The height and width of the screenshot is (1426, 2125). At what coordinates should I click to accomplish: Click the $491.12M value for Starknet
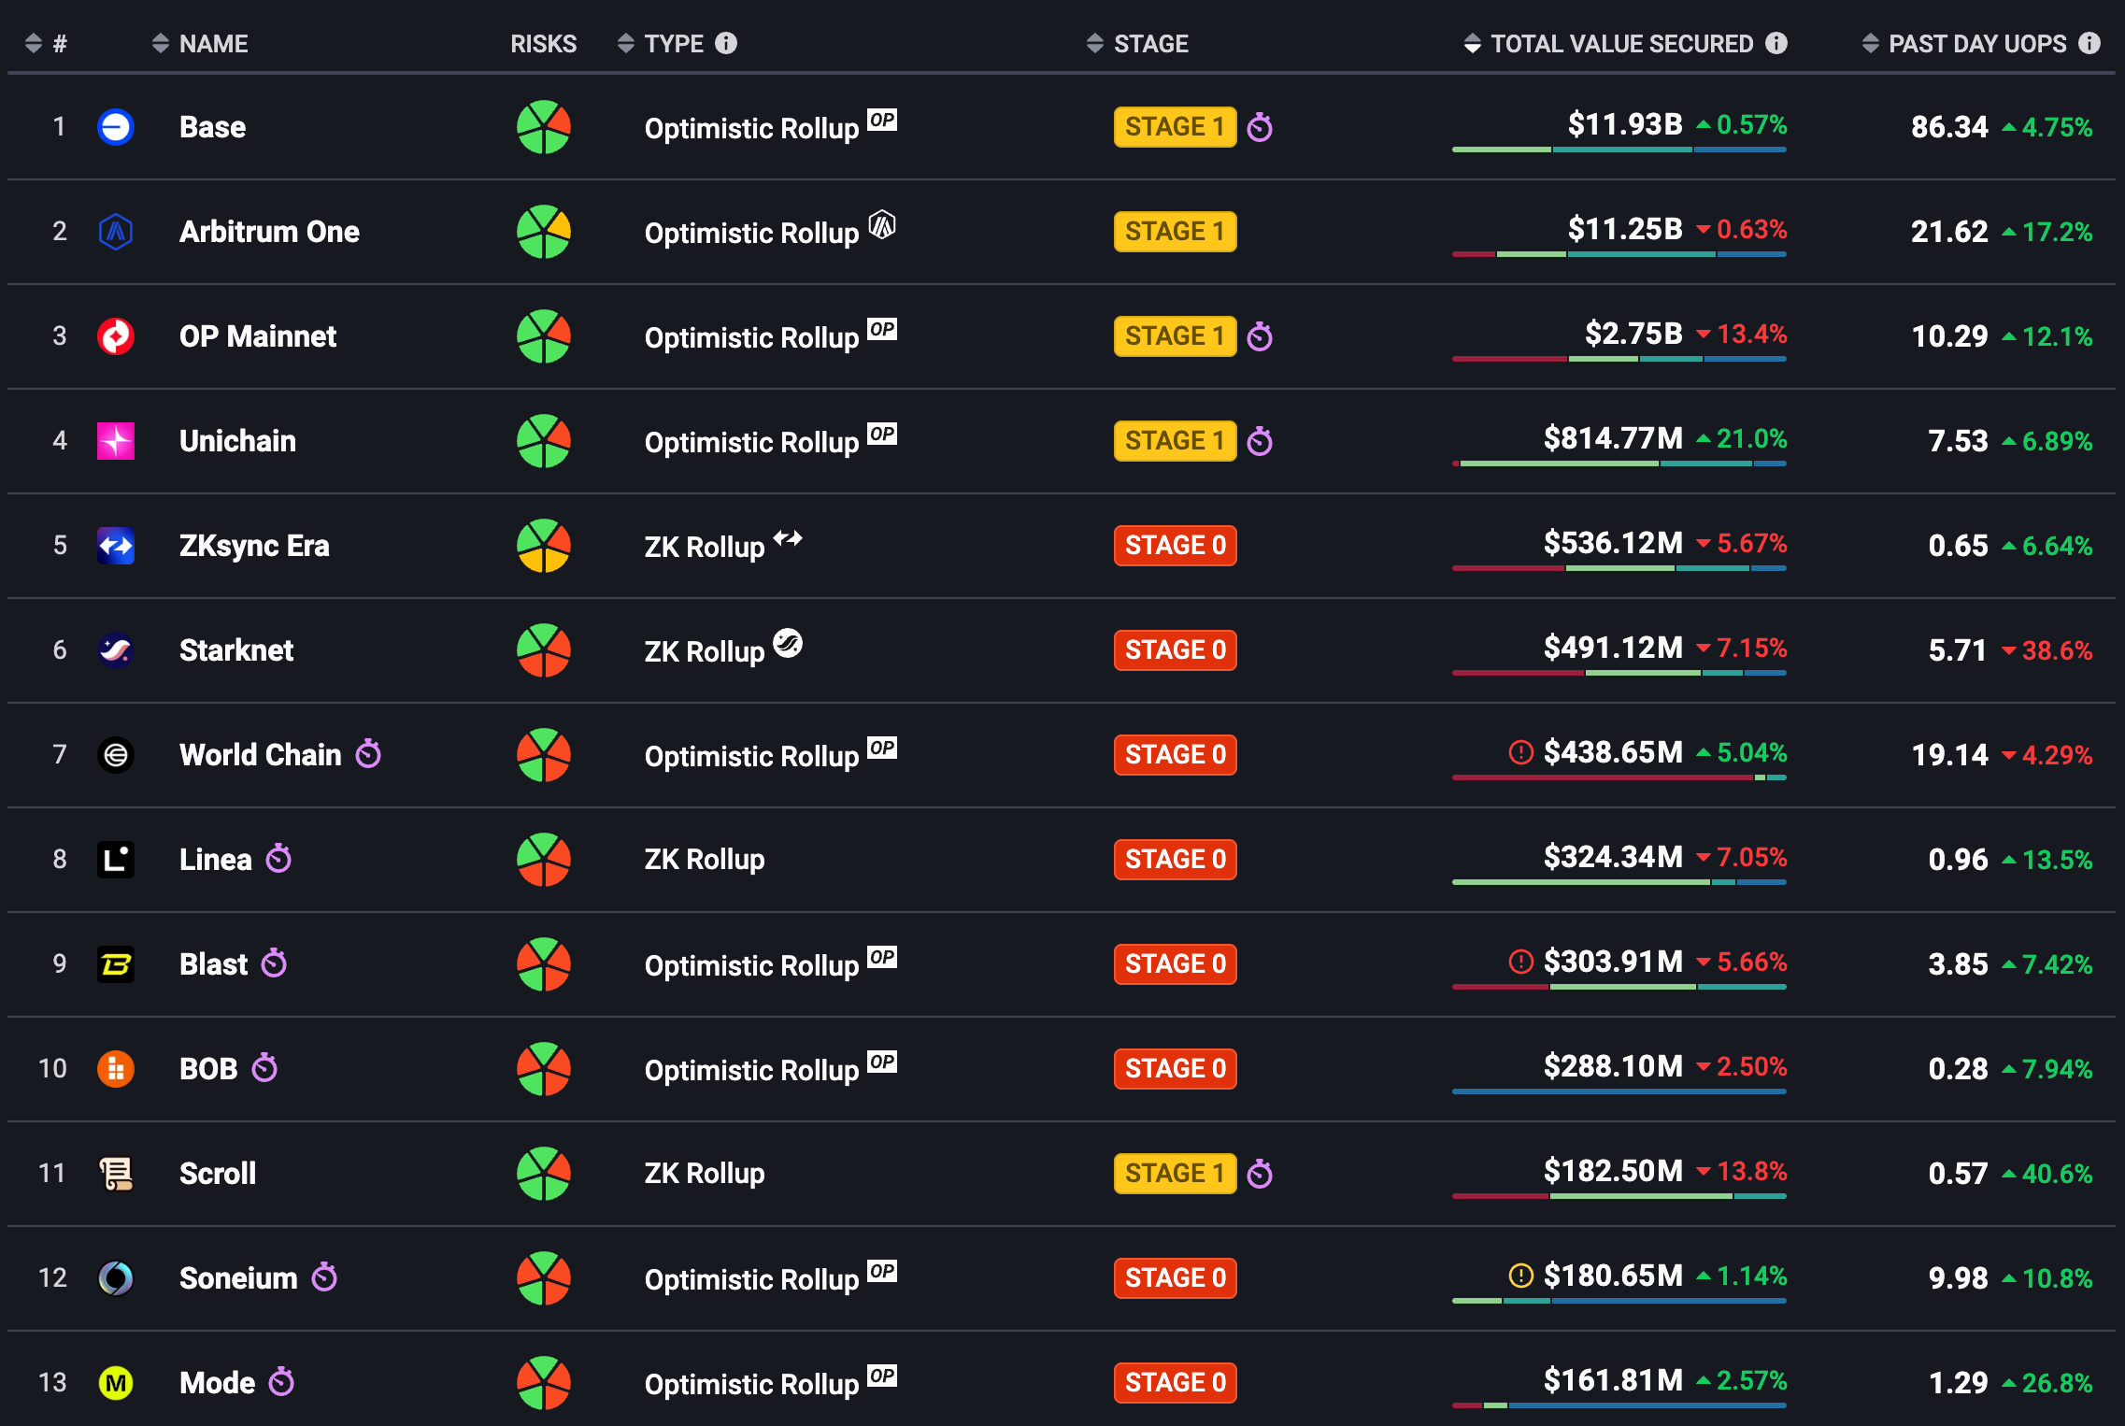1613,648
